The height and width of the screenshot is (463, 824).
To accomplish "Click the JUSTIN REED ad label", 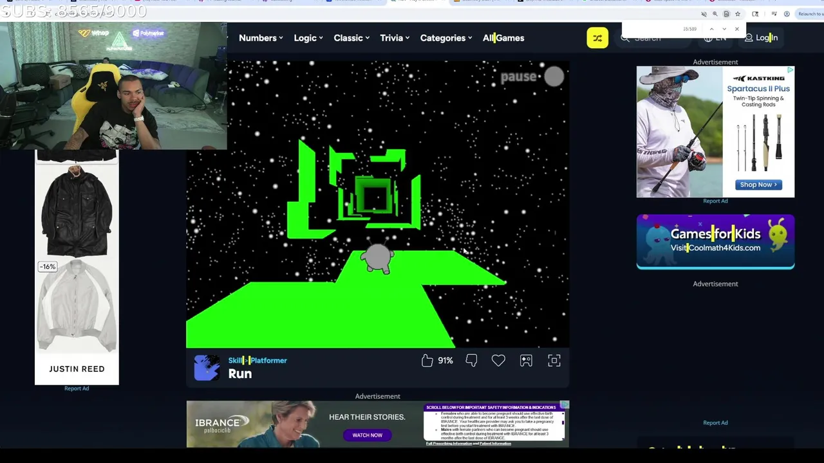I will point(77,369).
